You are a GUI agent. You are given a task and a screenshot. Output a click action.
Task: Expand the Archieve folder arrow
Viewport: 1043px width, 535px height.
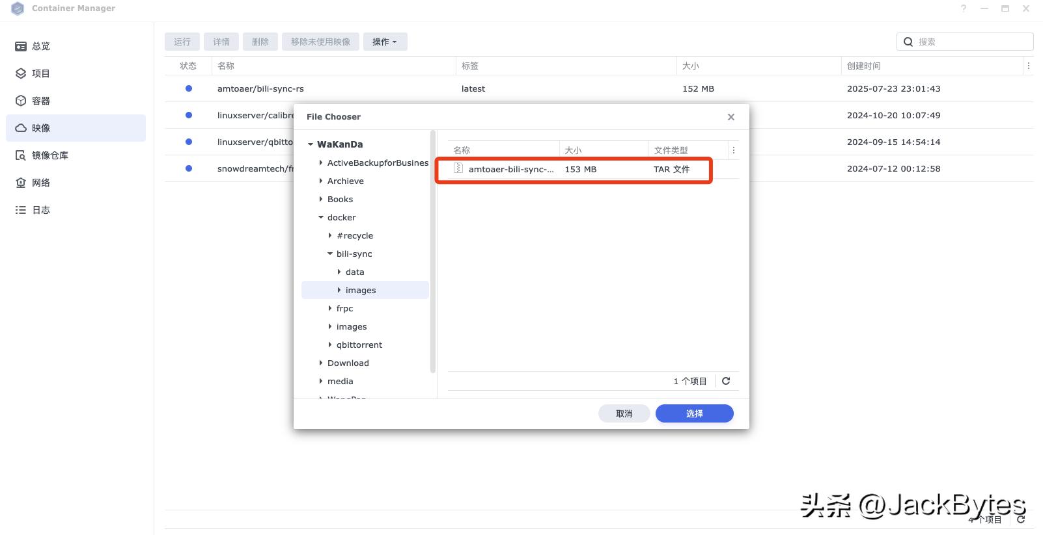coord(320,181)
